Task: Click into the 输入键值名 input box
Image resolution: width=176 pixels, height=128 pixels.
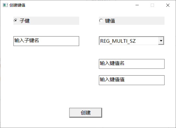Action: click(131, 64)
